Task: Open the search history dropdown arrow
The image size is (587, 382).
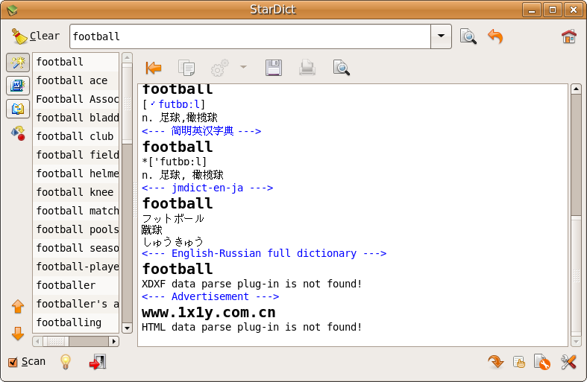Action: [441, 36]
